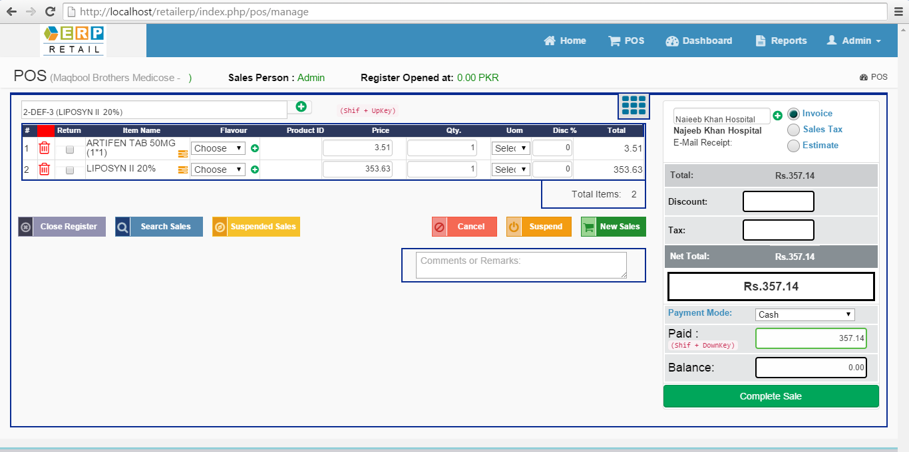The width and height of the screenshot is (909, 452).
Task: Select the Uom selector for ARTIFEN row
Action: 510,148
